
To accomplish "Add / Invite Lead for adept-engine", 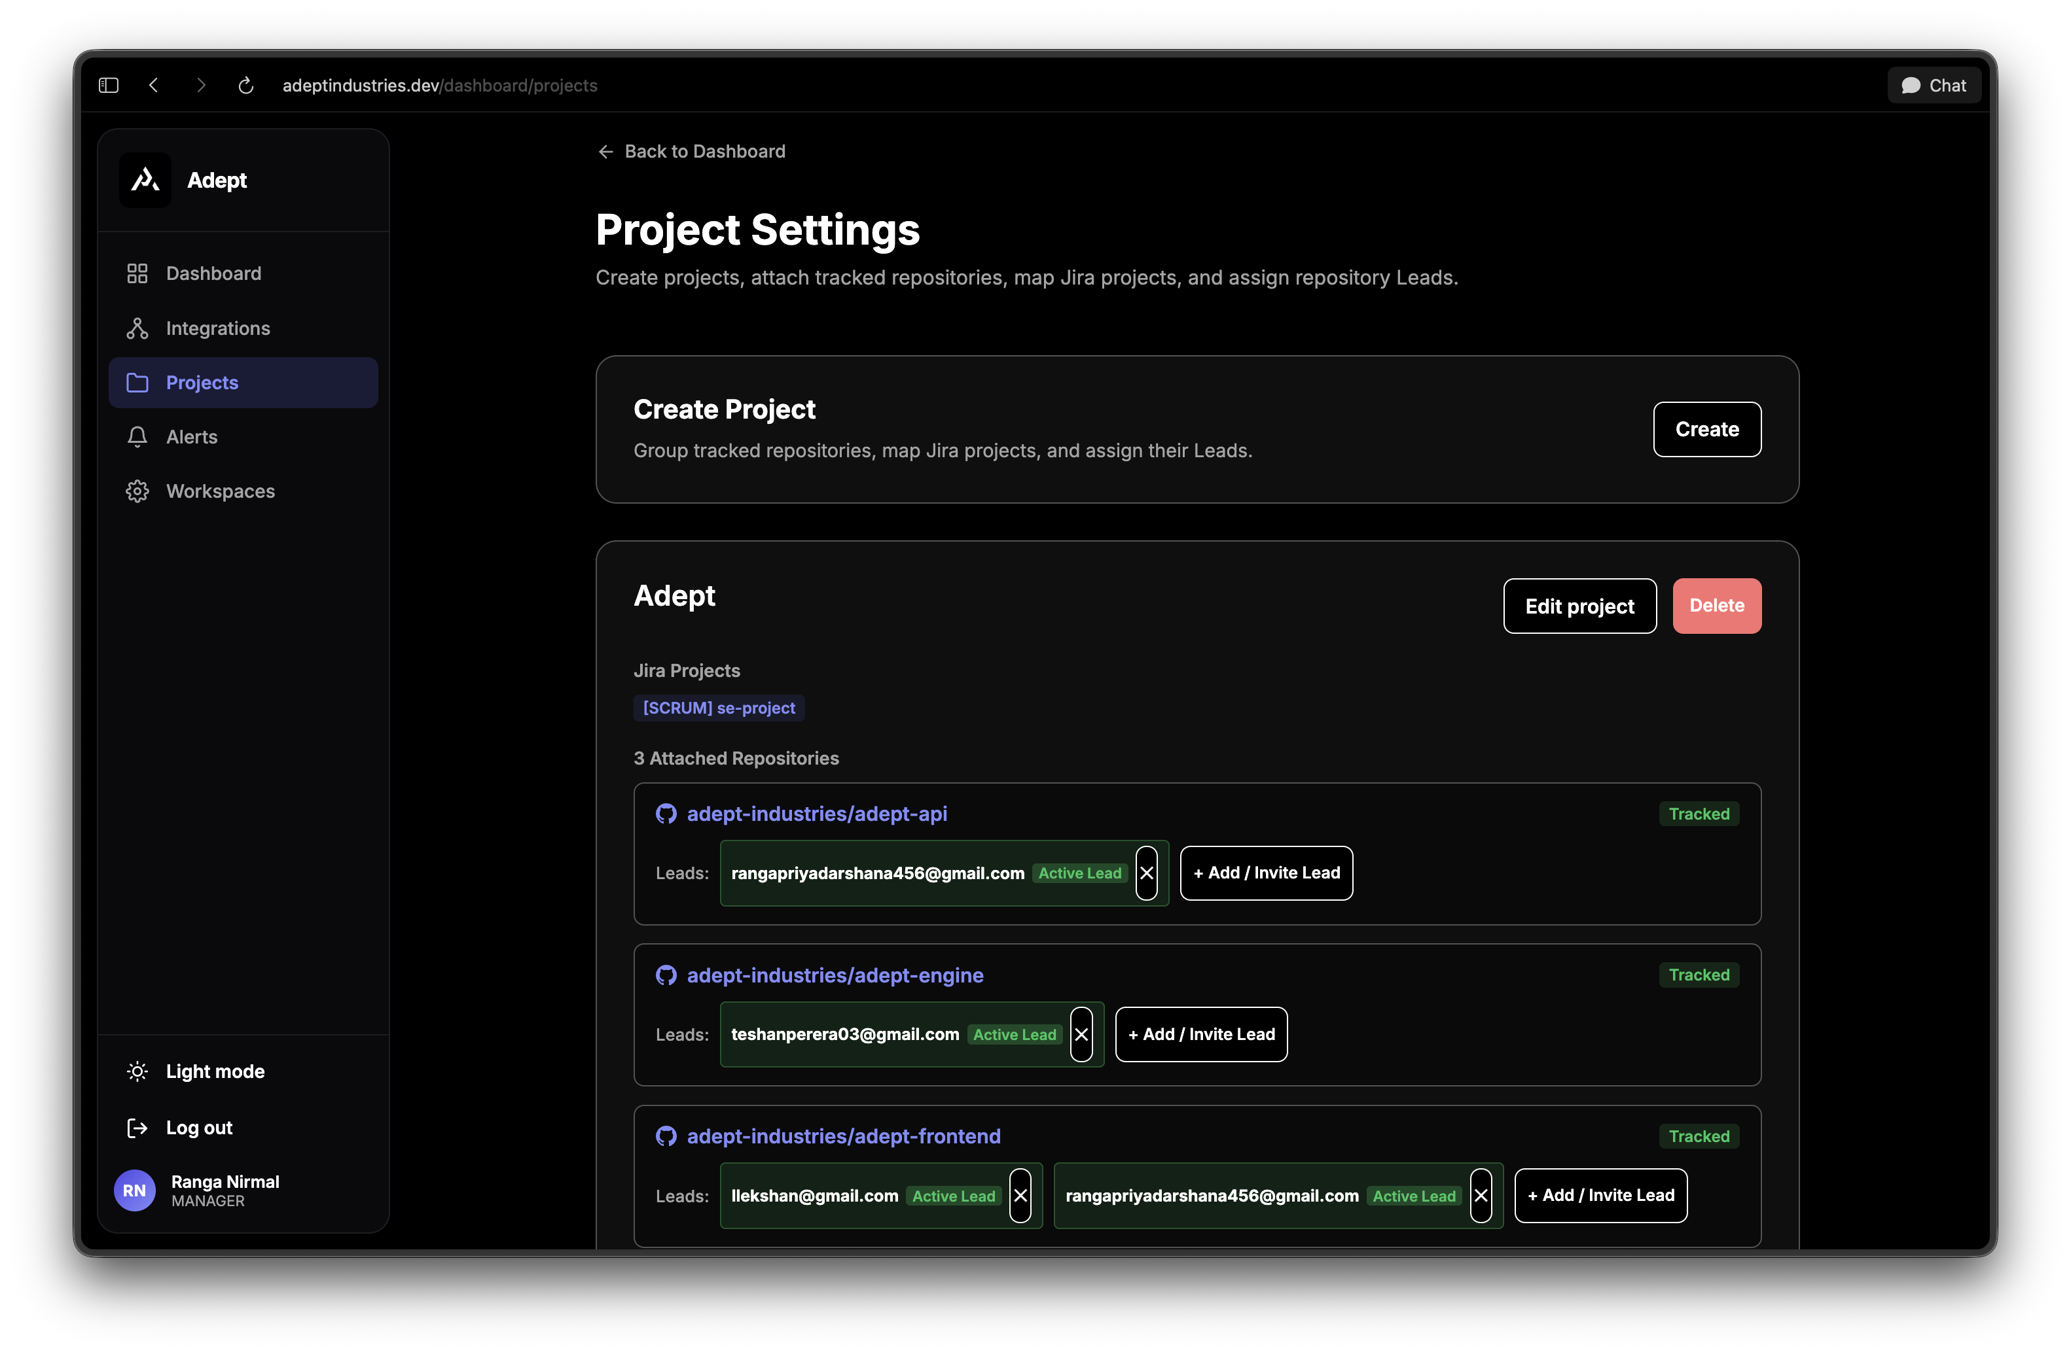I will (1201, 1034).
